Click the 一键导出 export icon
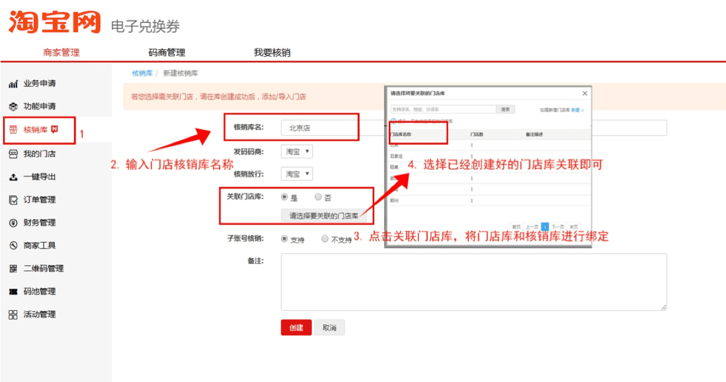This screenshot has height=382, width=726. [14, 177]
